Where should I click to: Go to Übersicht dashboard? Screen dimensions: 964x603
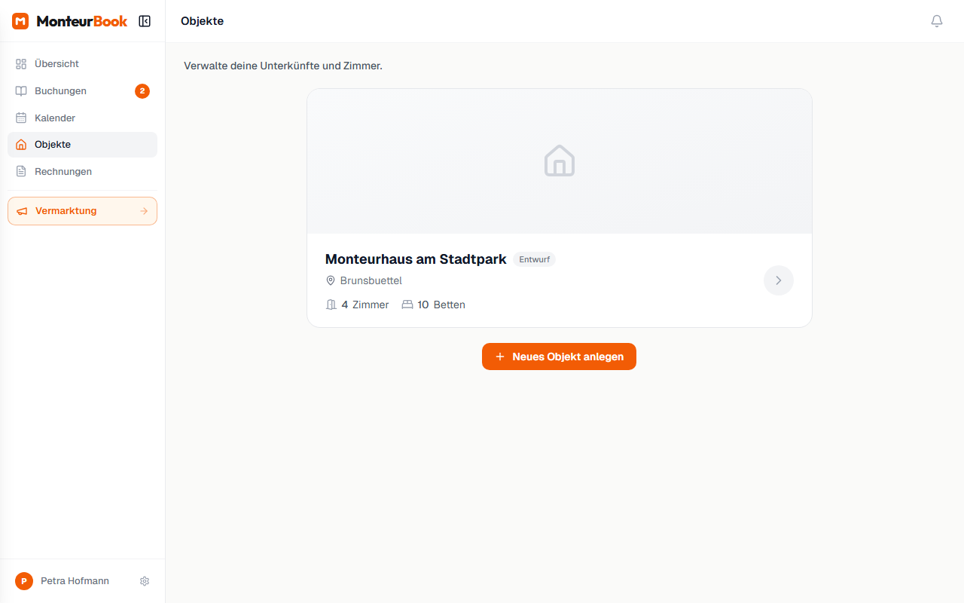[56, 64]
